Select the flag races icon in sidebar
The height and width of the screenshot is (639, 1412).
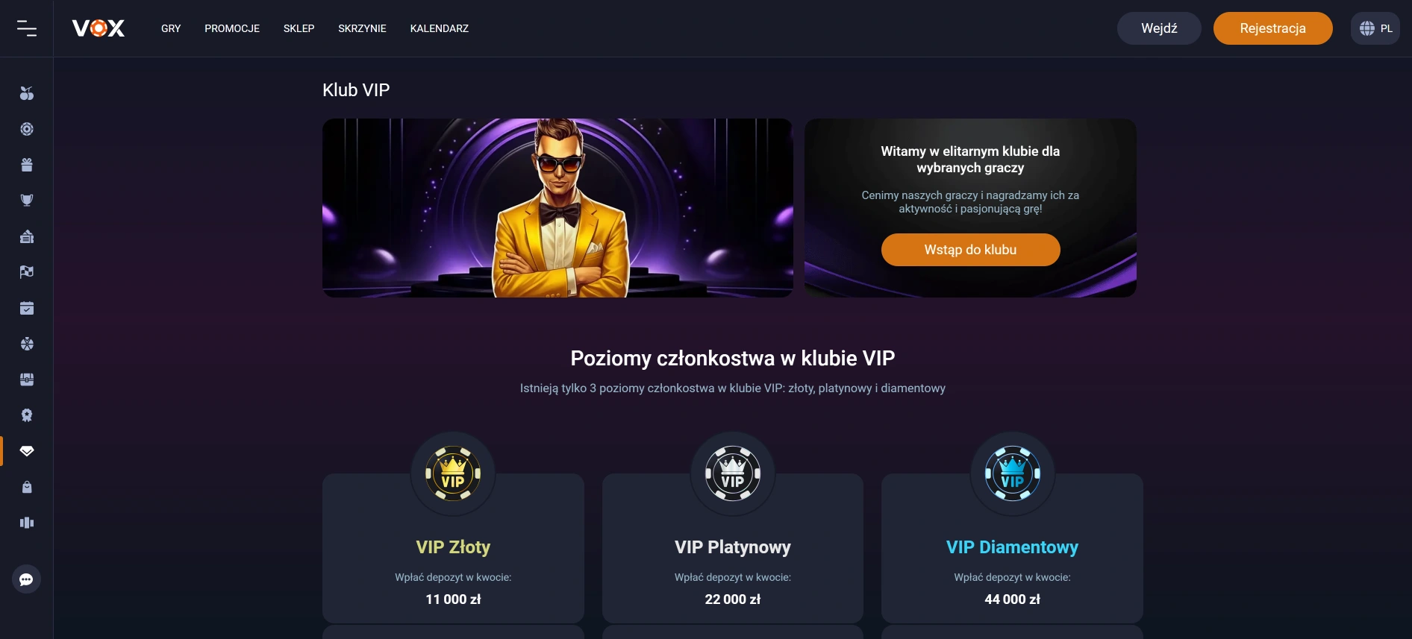(x=27, y=271)
